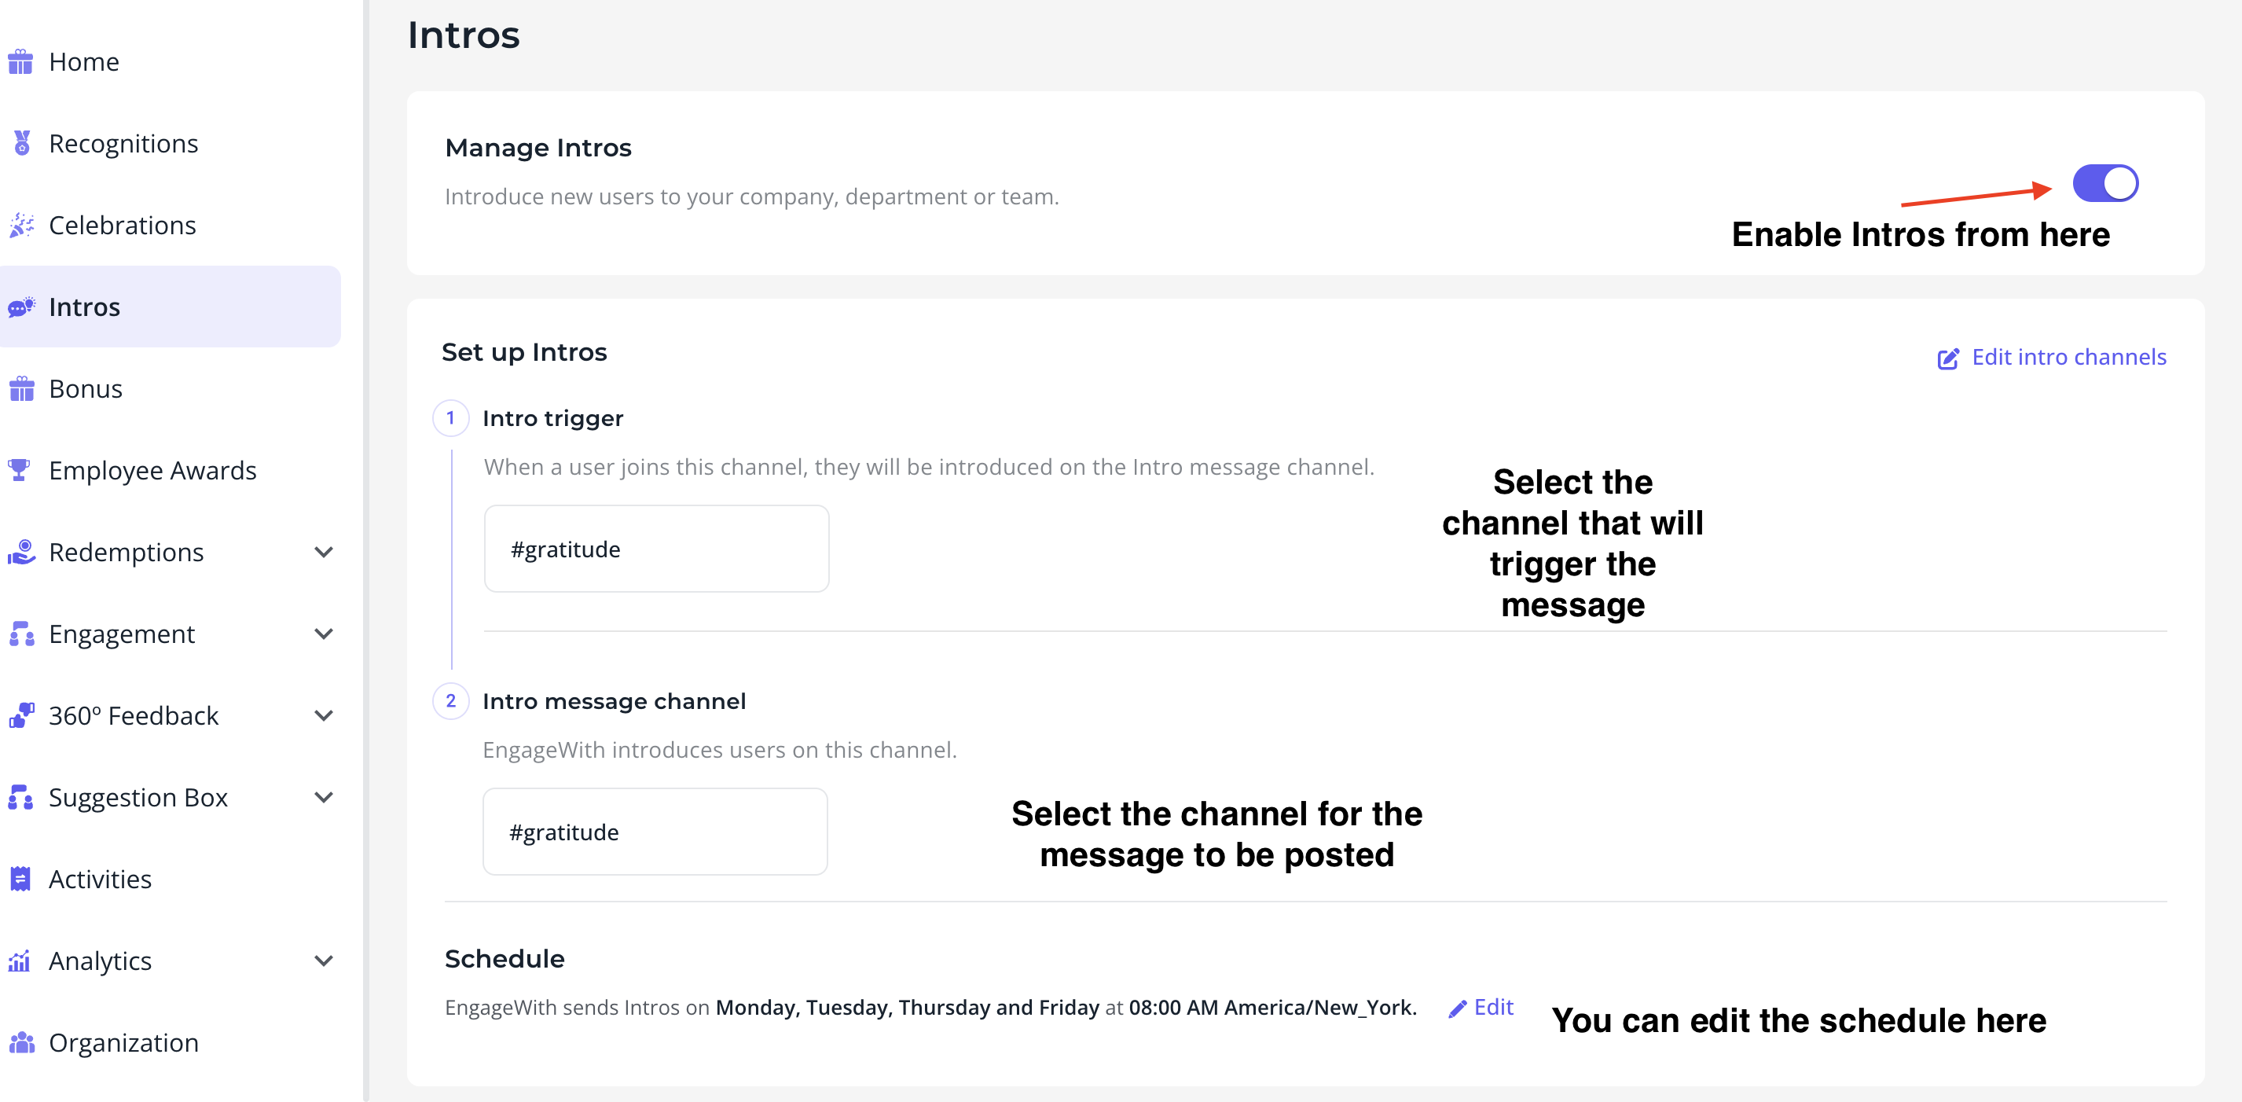This screenshot has height=1102, width=2242.
Task: Expand the Analytics submenu chevron
Action: click(324, 962)
